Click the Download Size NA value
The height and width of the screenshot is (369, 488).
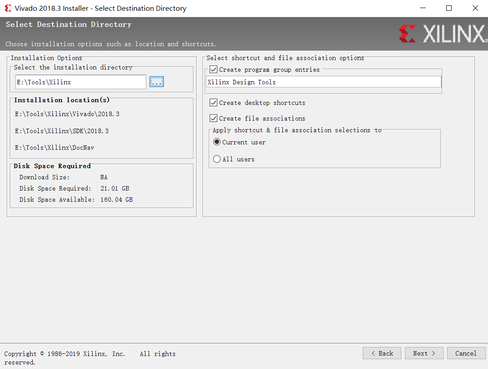(104, 177)
